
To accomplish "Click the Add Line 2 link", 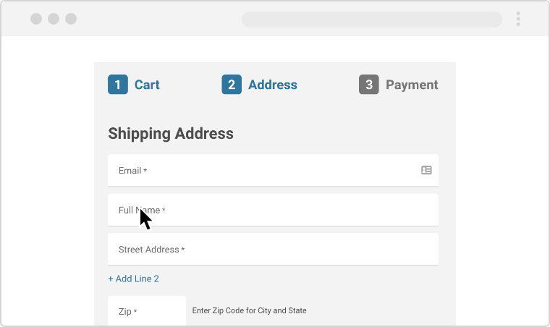I will pos(133,279).
